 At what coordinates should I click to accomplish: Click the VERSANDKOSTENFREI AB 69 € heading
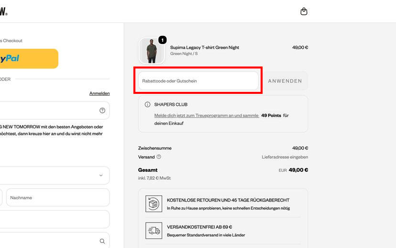[199, 227]
